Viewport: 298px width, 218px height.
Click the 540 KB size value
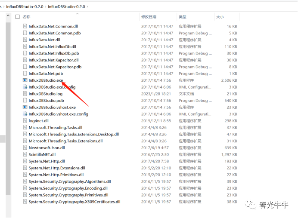click(x=231, y=101)
